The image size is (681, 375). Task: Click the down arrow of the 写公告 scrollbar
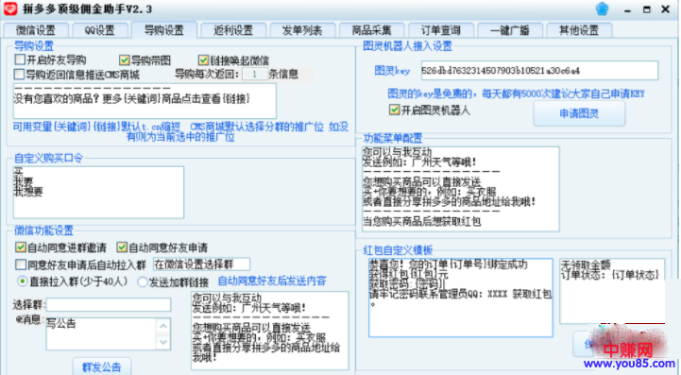tap(163, 342)
